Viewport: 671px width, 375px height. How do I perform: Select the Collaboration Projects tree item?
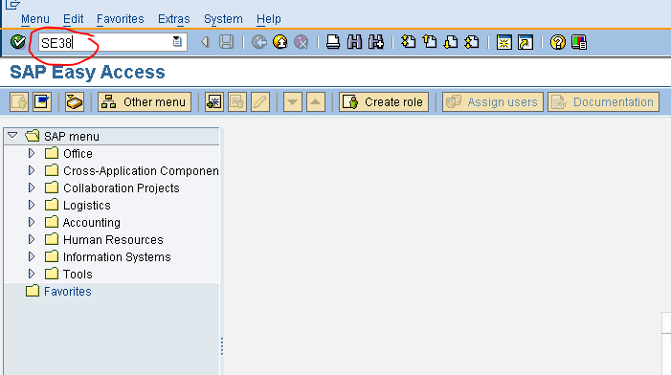click(x=122, y=188)
